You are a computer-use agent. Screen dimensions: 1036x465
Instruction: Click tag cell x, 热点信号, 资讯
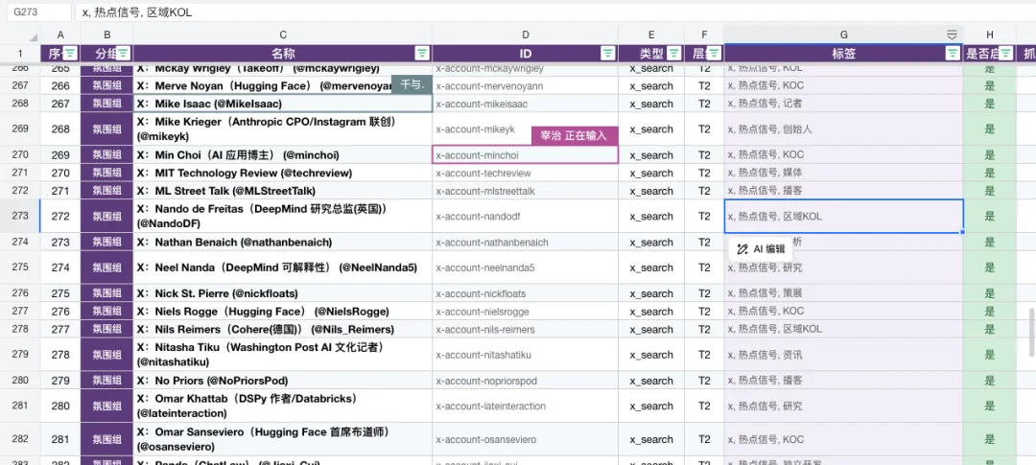pos(844,355)
